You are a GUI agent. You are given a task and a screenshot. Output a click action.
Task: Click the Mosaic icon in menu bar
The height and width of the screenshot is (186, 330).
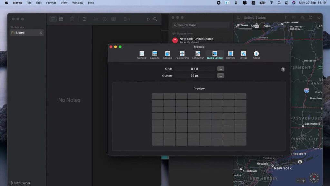[227, 3]
